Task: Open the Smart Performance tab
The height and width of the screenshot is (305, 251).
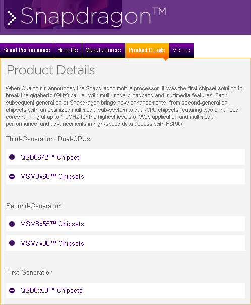Action: 27,50
